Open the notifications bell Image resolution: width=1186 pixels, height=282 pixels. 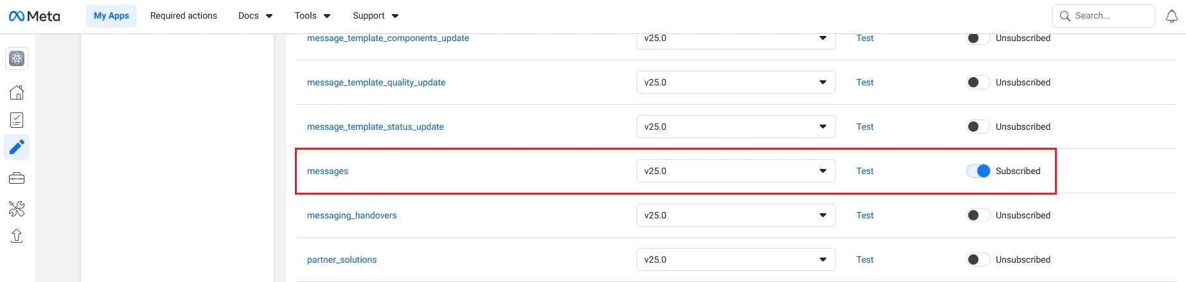[1172, 16]
